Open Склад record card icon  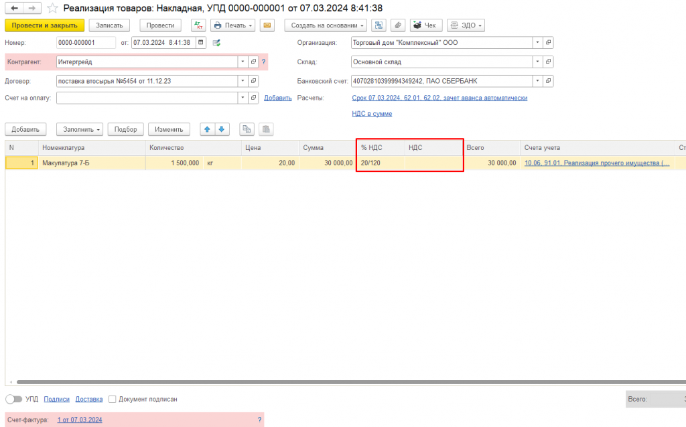[x=548, y=62]
